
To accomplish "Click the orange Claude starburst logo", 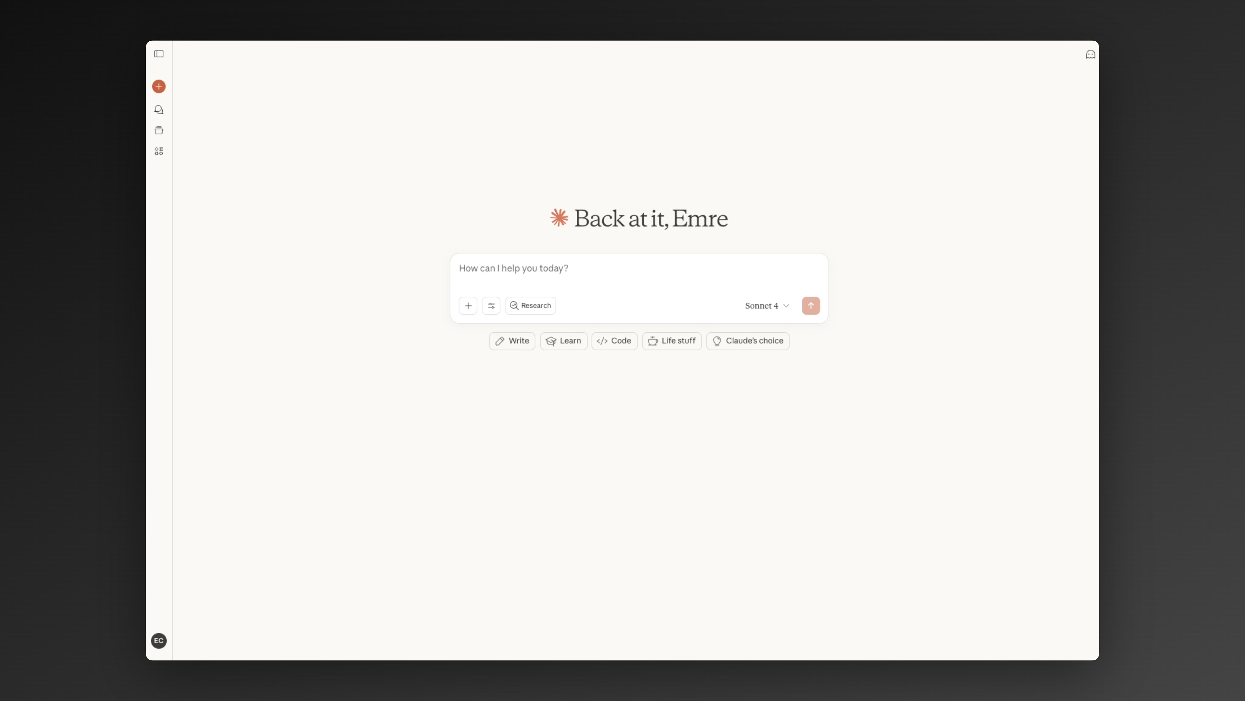I will tap(559, 218).
